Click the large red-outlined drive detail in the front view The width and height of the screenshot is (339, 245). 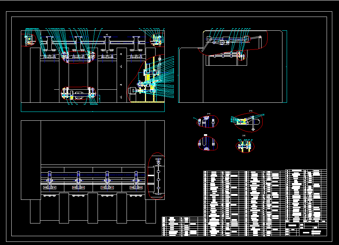coord(146,78)
